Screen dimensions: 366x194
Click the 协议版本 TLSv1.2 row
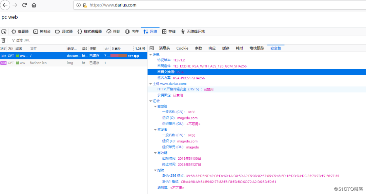click(257, 60)
